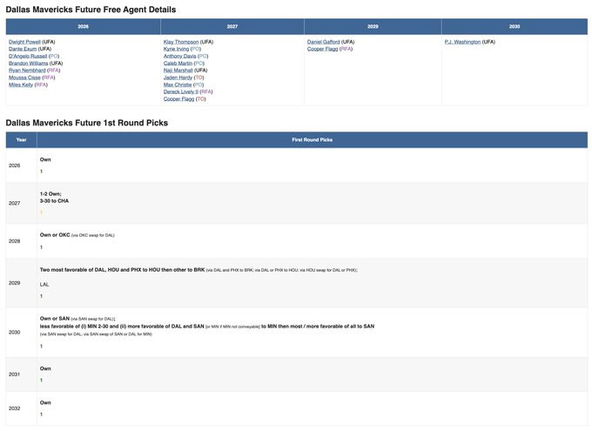Click the 'via OKC swap for DAL' note

[93, 235]
